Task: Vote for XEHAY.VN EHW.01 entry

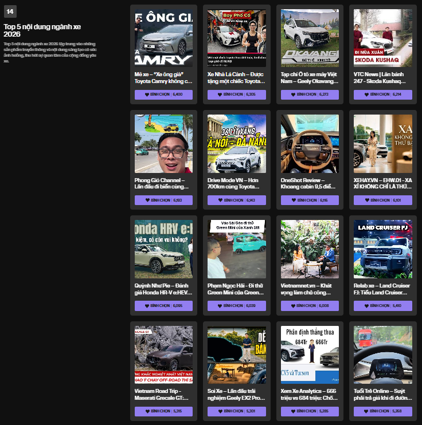Action: [x=382, y=200]
